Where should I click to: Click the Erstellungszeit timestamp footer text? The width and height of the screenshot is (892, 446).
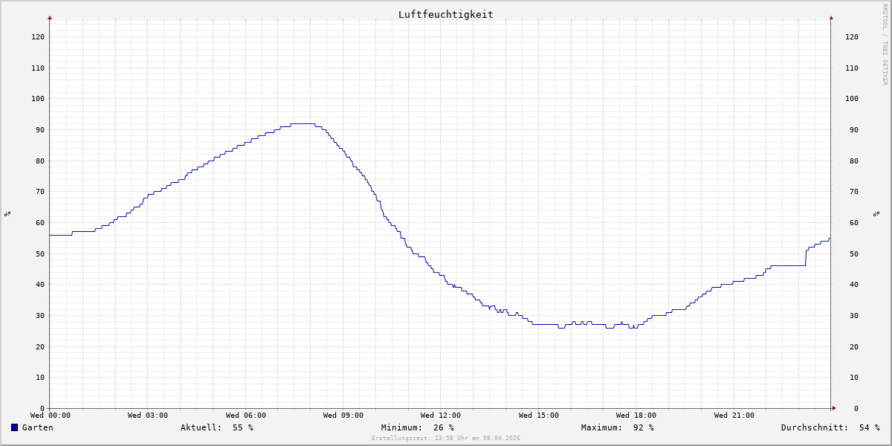(445, 438)
